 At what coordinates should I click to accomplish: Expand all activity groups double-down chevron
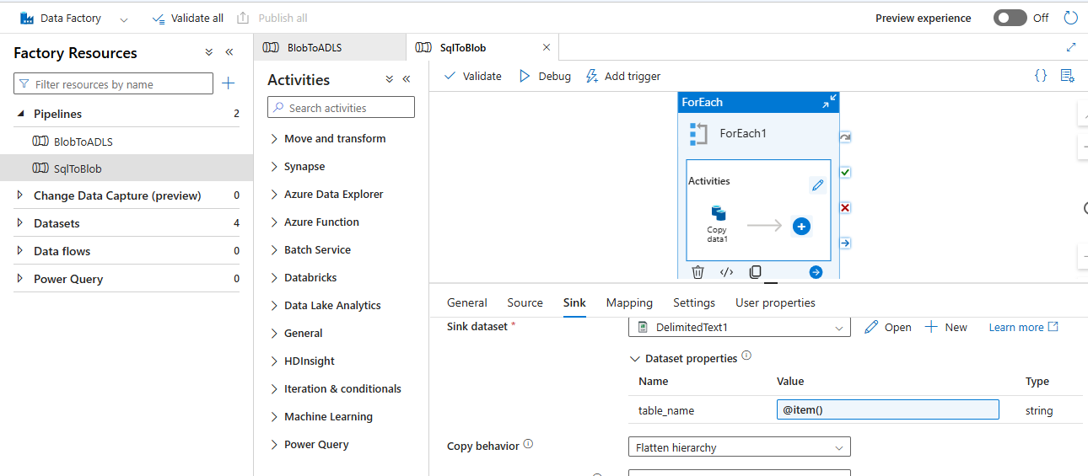click(390, 79)
